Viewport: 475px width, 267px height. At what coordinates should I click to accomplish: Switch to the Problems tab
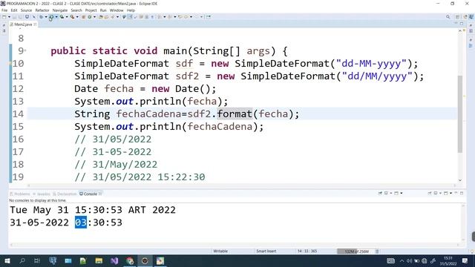pyautogui.click(x=20, y=194)
